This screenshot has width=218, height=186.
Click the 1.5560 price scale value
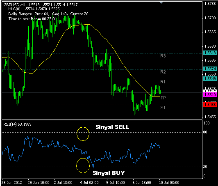pyautogui.click(x=210, y=74)
